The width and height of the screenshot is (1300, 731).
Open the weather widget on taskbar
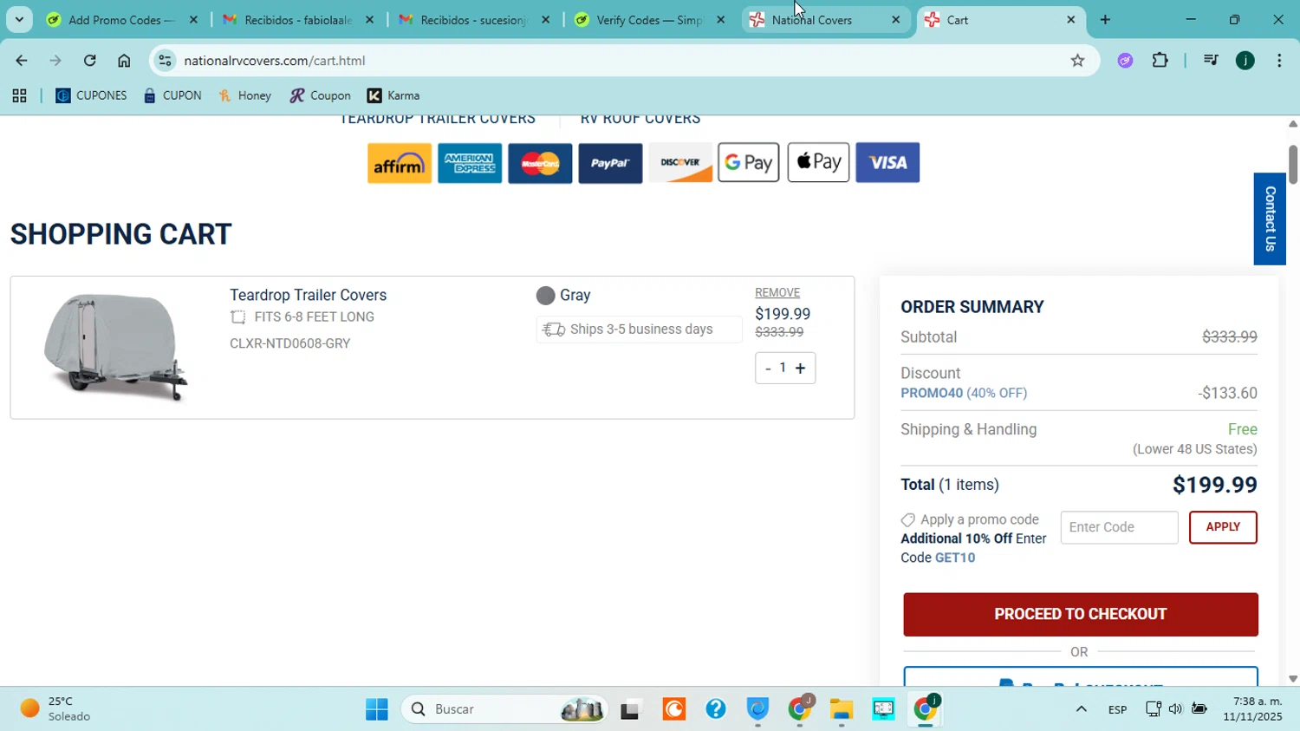point(56,709)
